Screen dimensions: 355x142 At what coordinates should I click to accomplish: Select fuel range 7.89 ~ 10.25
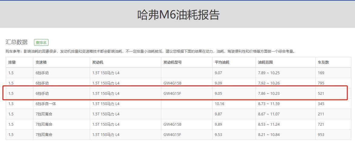[269, 73]
